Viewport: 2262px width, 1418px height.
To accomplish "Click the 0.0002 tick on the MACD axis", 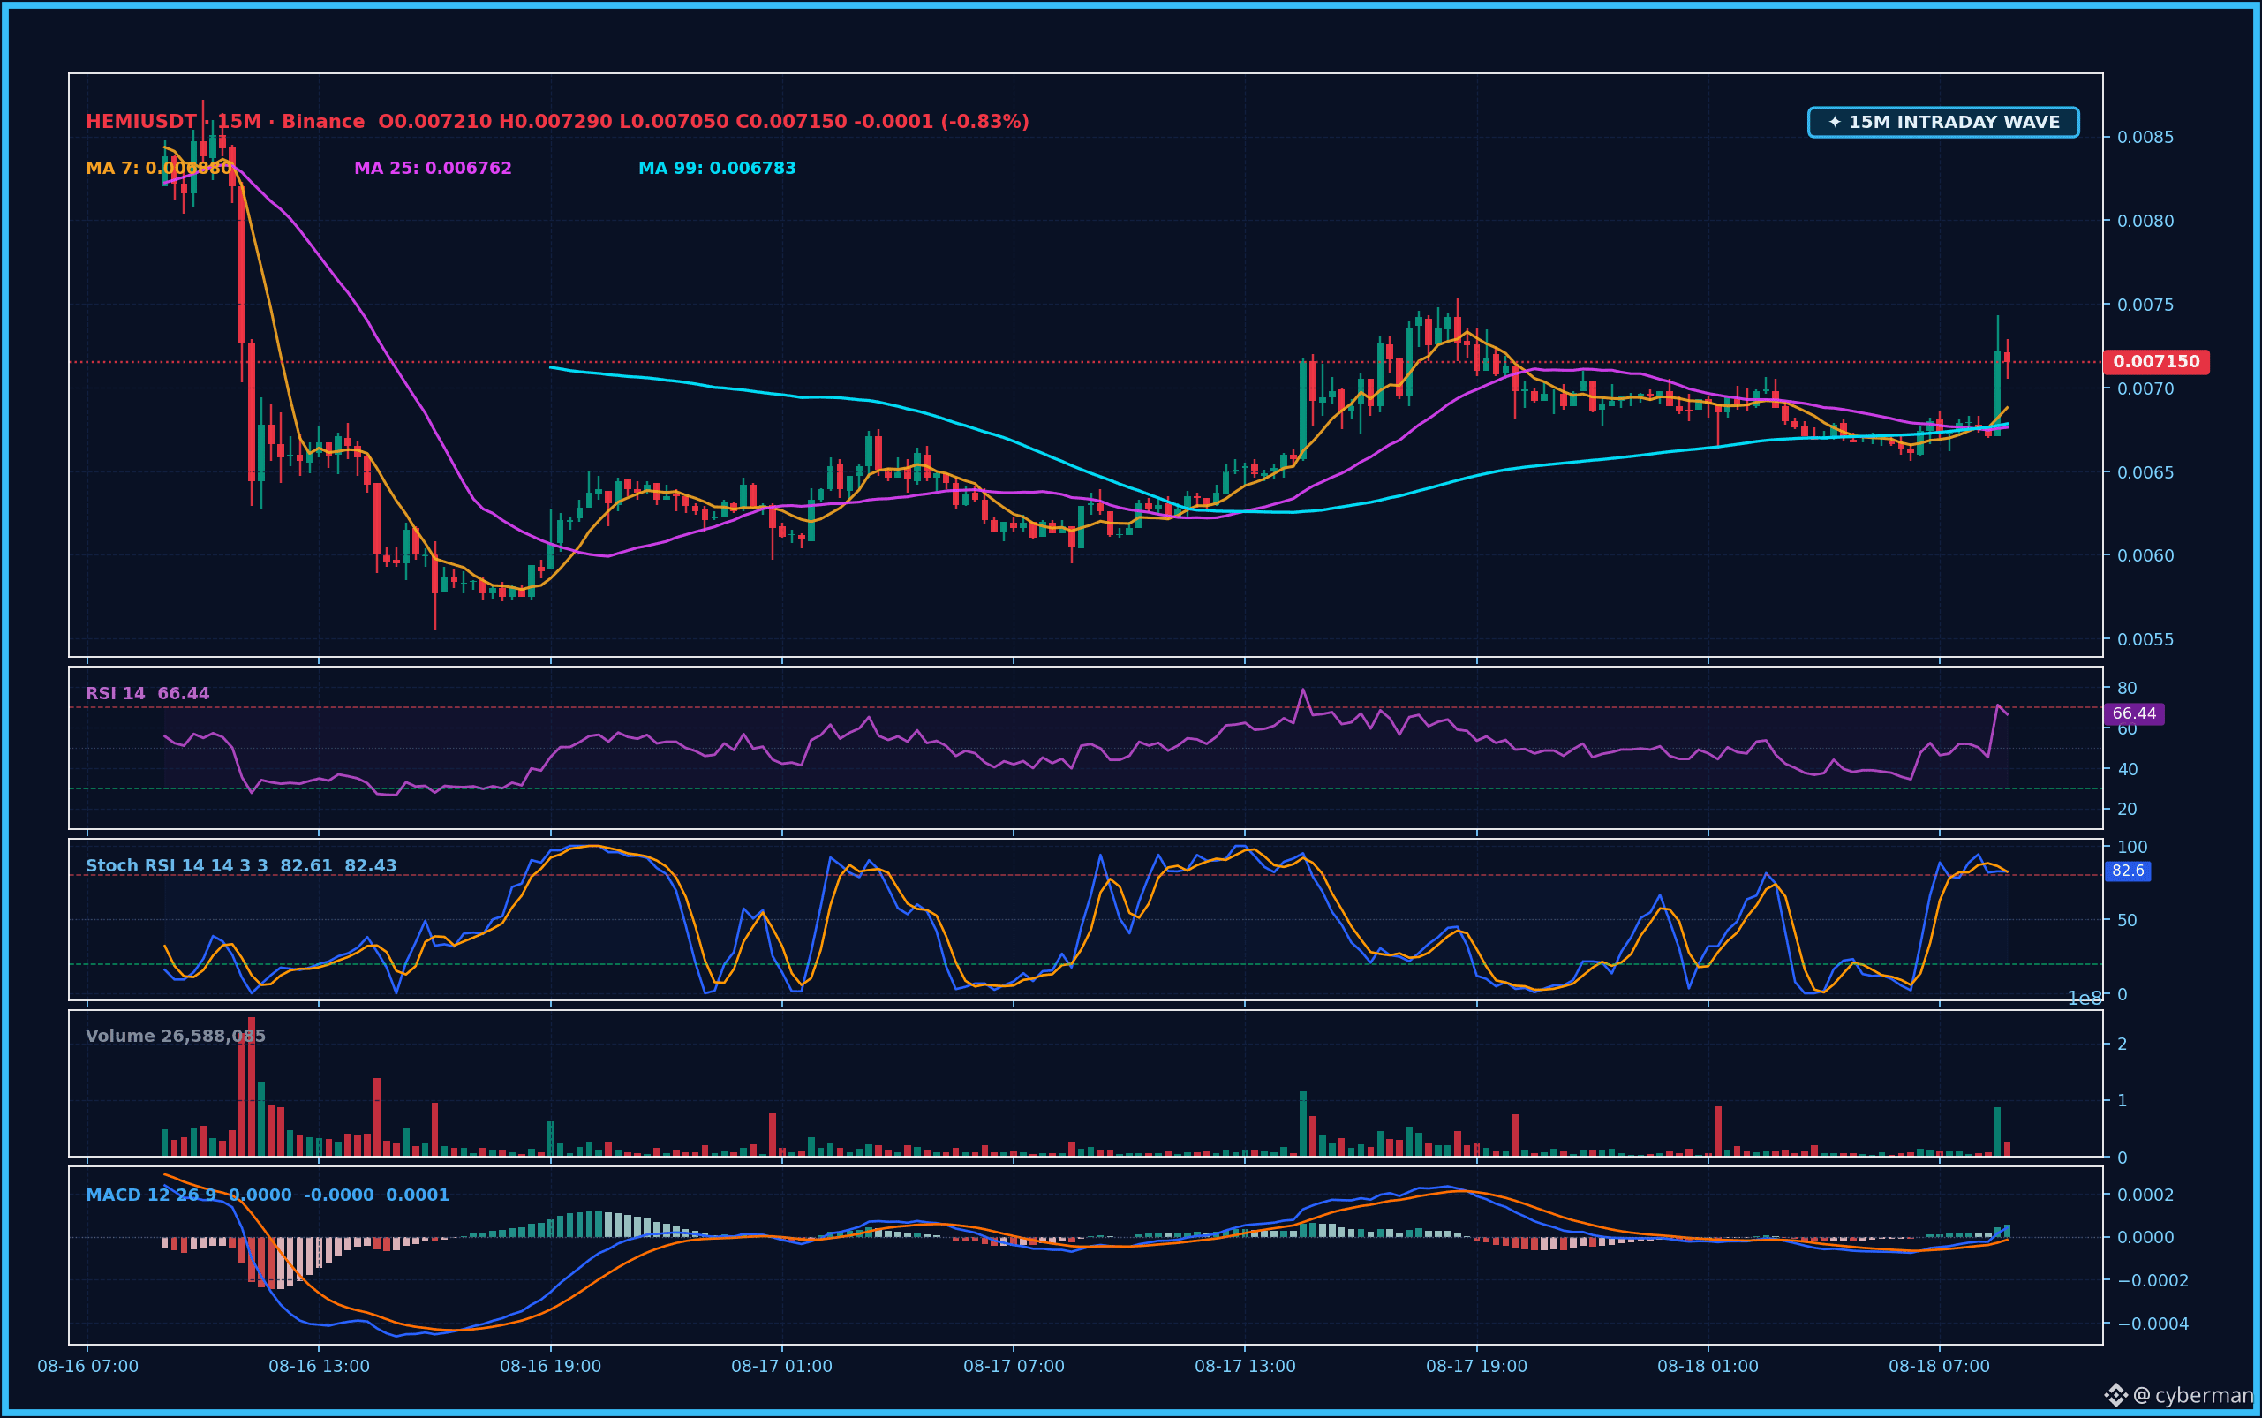I will 2145,1195.
